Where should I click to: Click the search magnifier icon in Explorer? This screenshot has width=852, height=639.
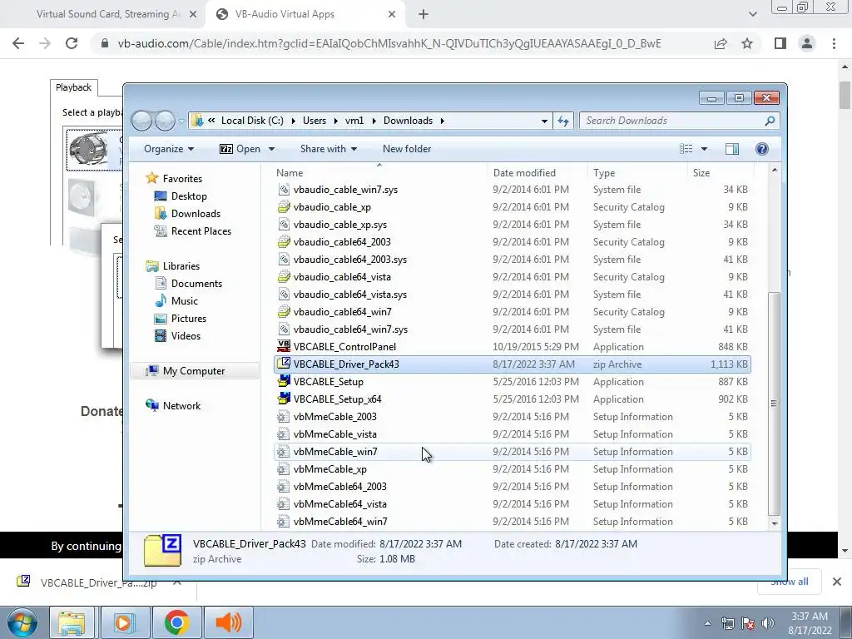[x=770, y=121]
